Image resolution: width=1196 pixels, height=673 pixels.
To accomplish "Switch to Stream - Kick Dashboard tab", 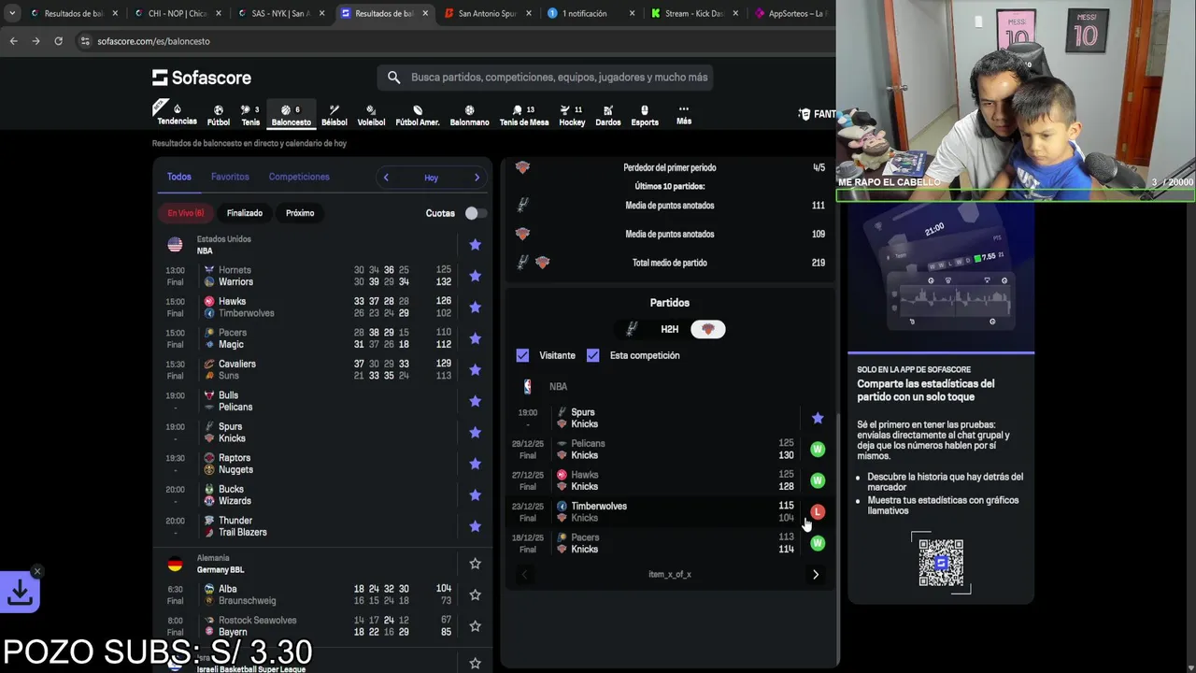I will coord(692,13).
